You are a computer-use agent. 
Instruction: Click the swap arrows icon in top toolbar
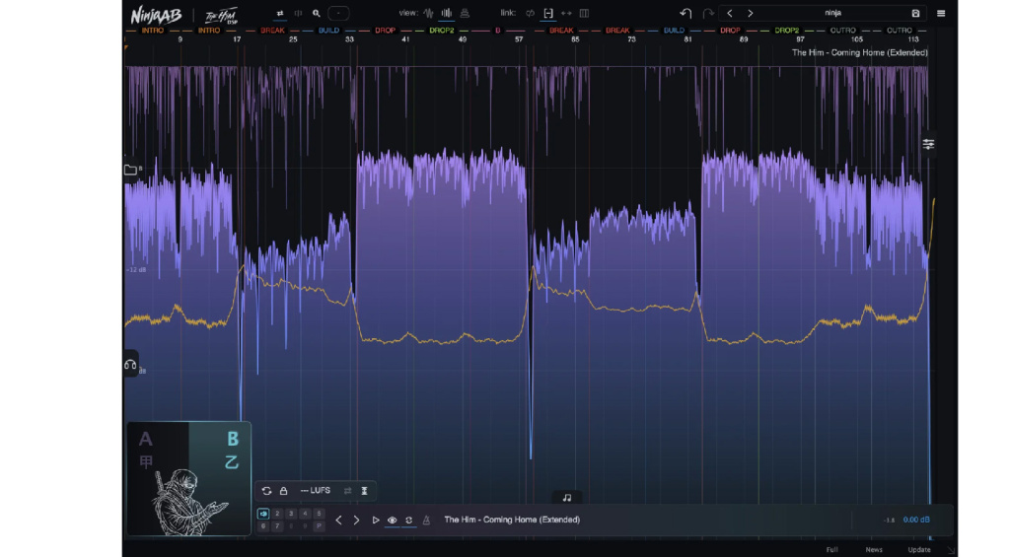[280, 13]
